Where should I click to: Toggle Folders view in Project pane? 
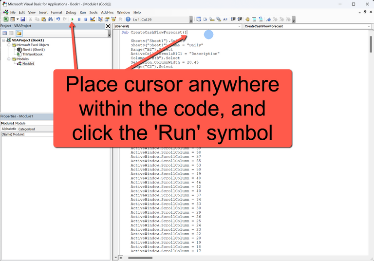coord(19,33)
